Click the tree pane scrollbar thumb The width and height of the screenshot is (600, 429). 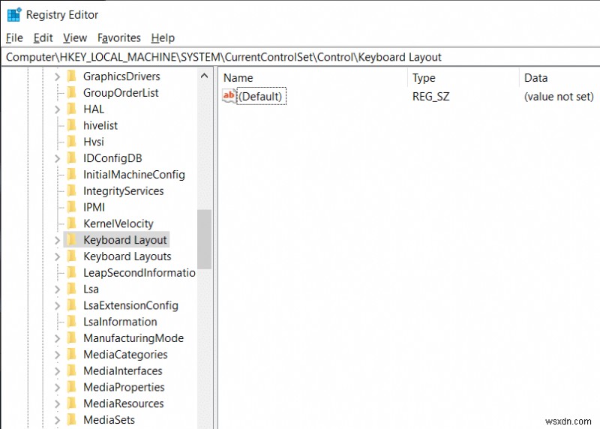204,239
